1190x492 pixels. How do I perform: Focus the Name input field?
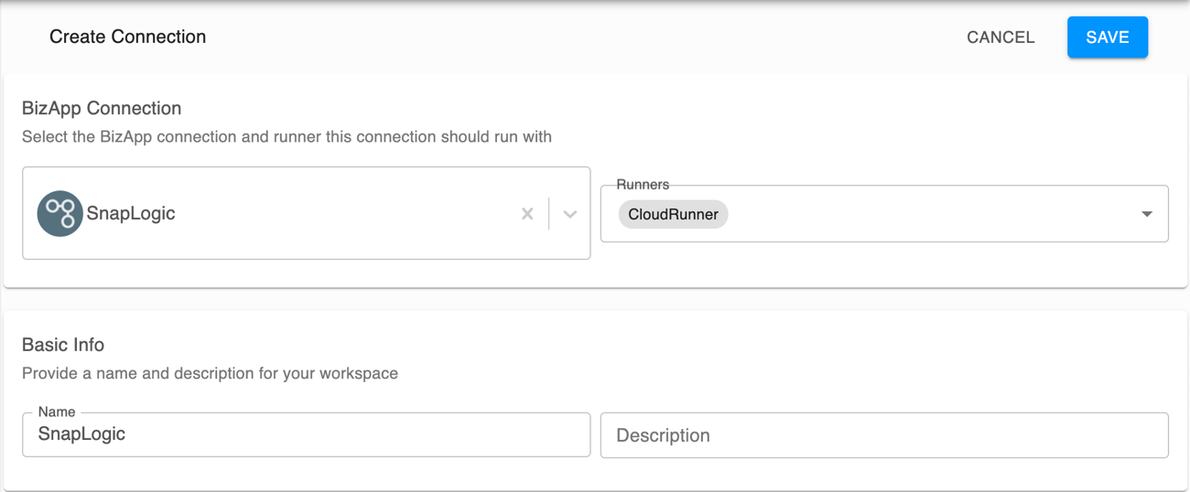pos(306,434)
